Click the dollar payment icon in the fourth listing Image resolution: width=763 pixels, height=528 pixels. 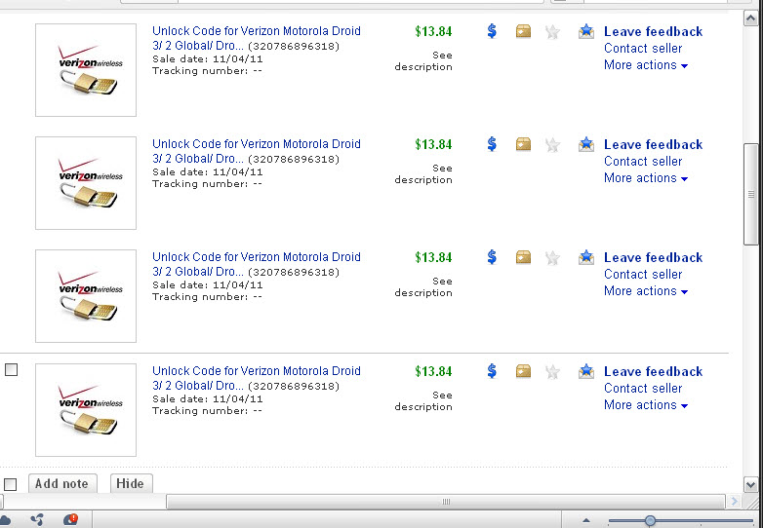pyautogui.click(x=492, y=371)
